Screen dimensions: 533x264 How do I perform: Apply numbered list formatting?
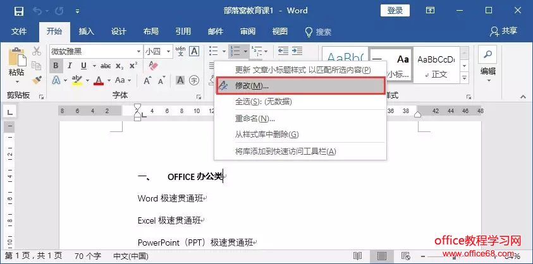[236, 51]
